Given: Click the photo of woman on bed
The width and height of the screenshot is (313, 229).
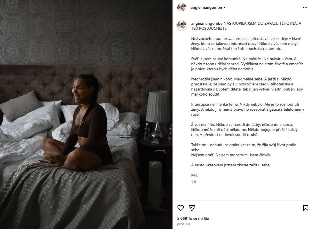Looking at the screenshot, I should [86, 114].
